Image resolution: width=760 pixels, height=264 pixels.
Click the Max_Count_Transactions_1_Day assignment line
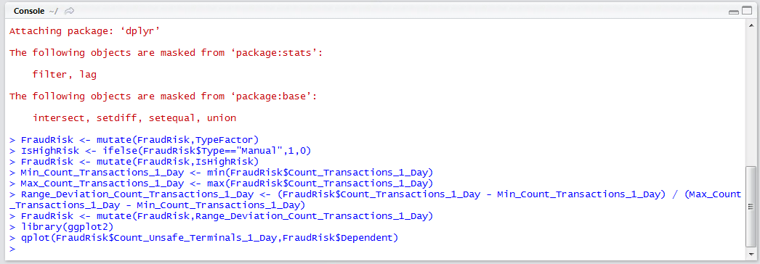tap(221, 183)
